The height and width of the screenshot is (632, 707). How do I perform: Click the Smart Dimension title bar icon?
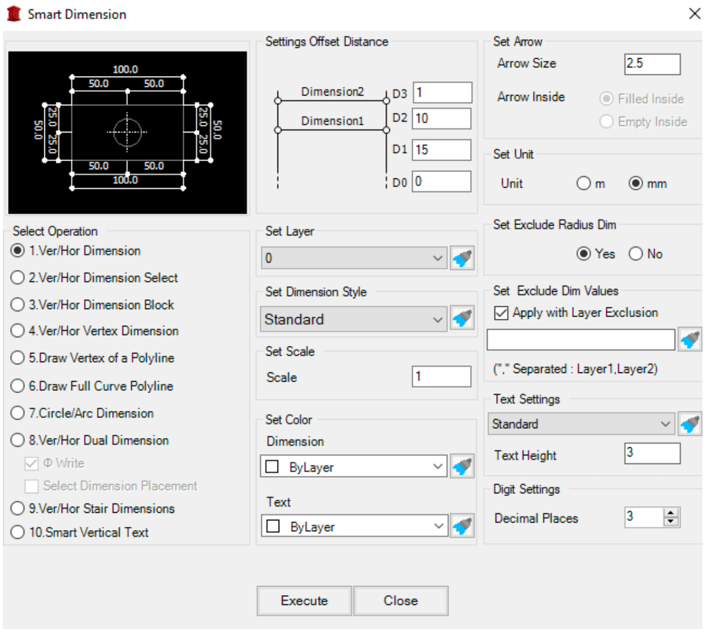(x=14, y=13)
